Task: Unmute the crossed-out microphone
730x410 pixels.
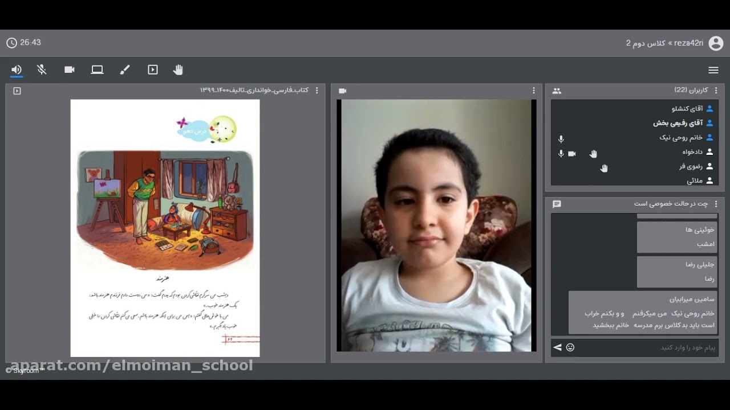Action: click(x=42, y=69)
